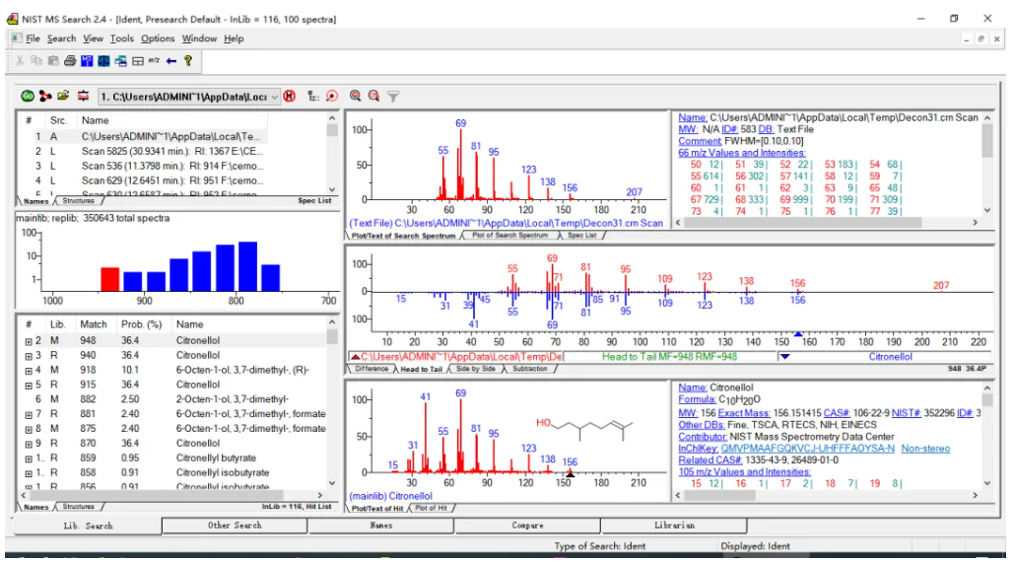Expand hit 3 Citronellol tree node
The height and width of the screenshot is (562, 1014).
30,355
